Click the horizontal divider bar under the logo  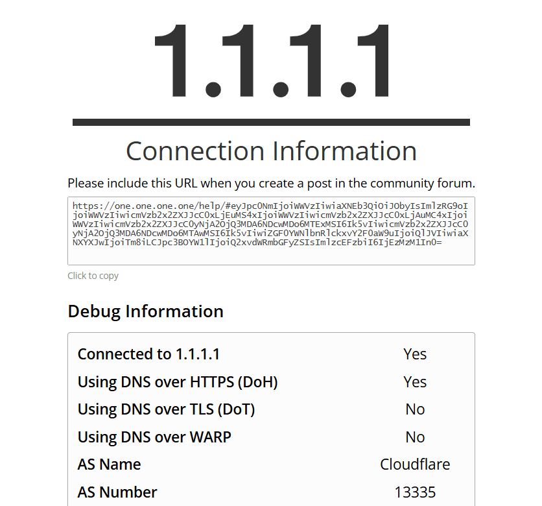(271, 123)
